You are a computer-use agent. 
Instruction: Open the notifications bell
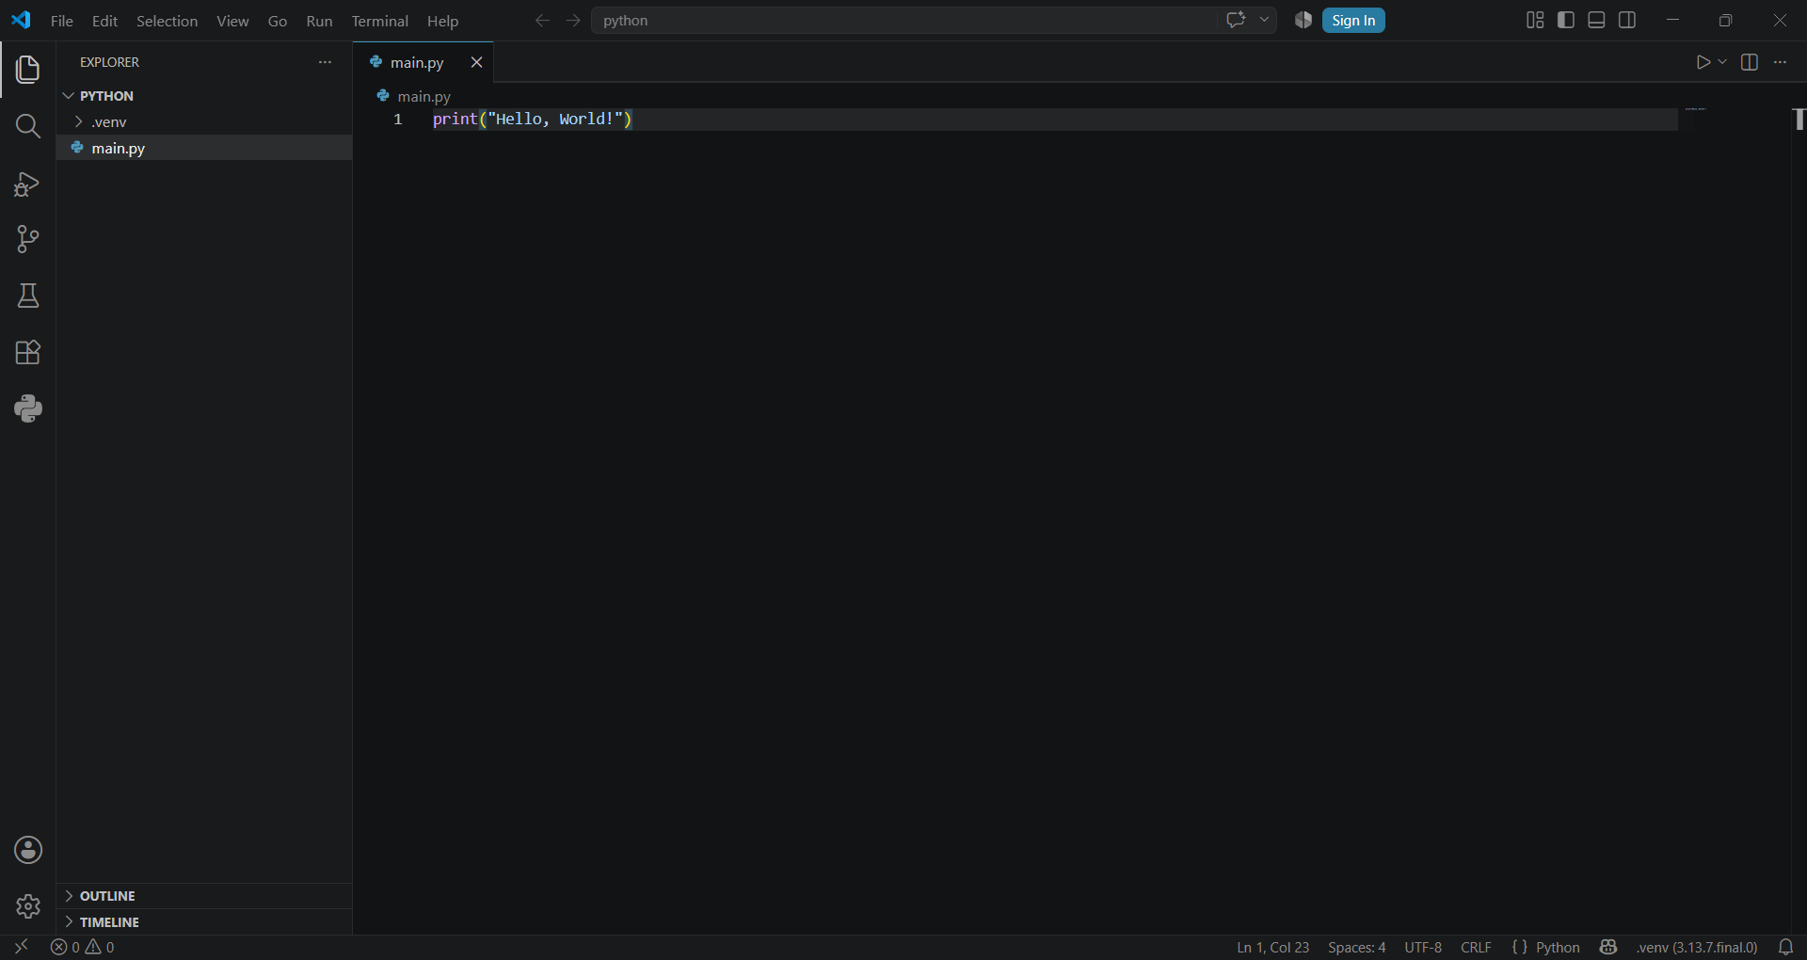pyautogui.click(x=1785, y=947)
